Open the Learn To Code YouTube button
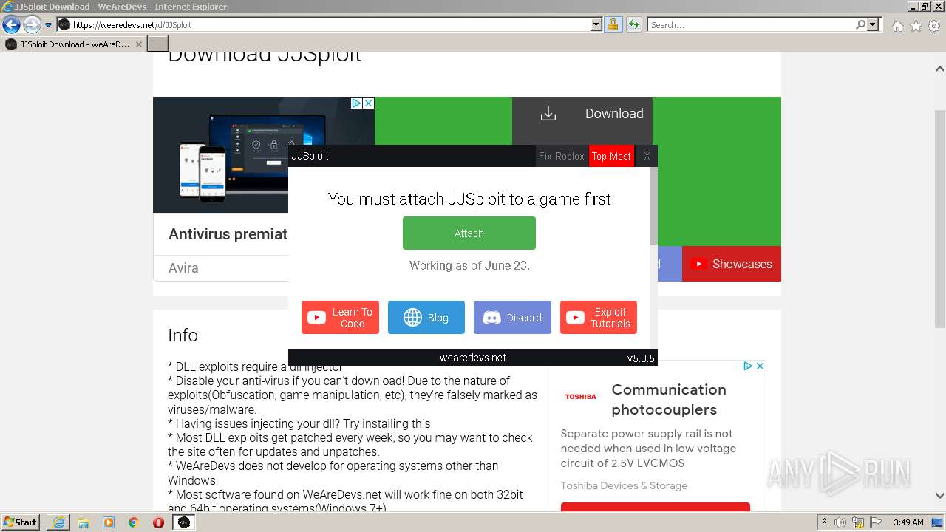The width and height of the screenshot is (946, 532). [x=340, y=318]
